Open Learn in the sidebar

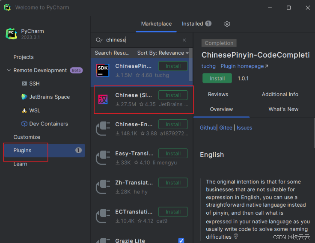pyautogui.click(x=20, y=164)
